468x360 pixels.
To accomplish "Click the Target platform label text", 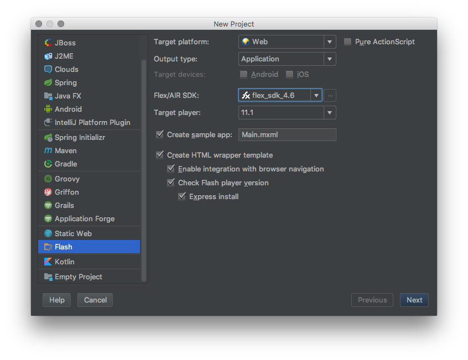I will click(181, 42).
